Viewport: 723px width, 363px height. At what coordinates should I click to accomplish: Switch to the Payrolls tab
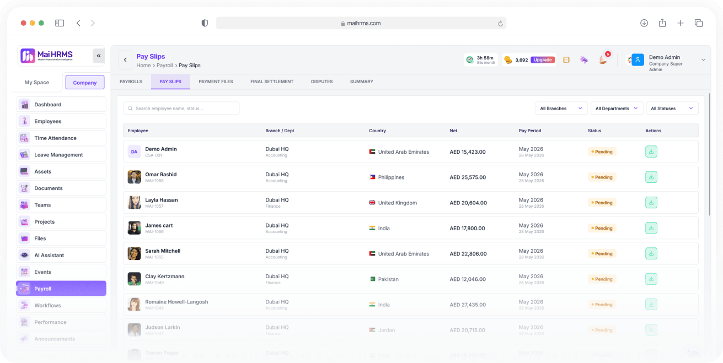point(131,82)
